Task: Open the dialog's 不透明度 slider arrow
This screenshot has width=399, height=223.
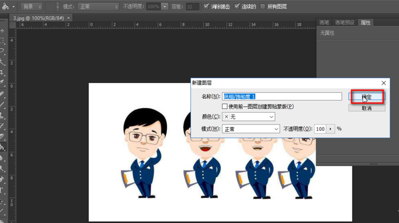Action: pyautogui.click(x=330, y=129)
